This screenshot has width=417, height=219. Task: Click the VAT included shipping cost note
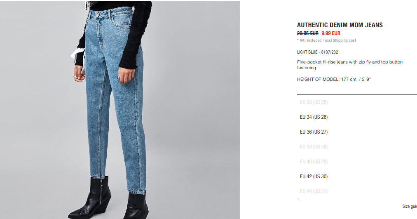tap(327, 40)
